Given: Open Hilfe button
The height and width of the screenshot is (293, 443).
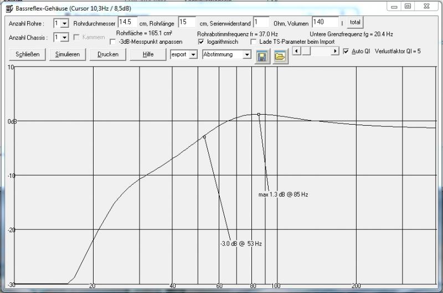Looking at the screenshot, I should click(148, 55).
